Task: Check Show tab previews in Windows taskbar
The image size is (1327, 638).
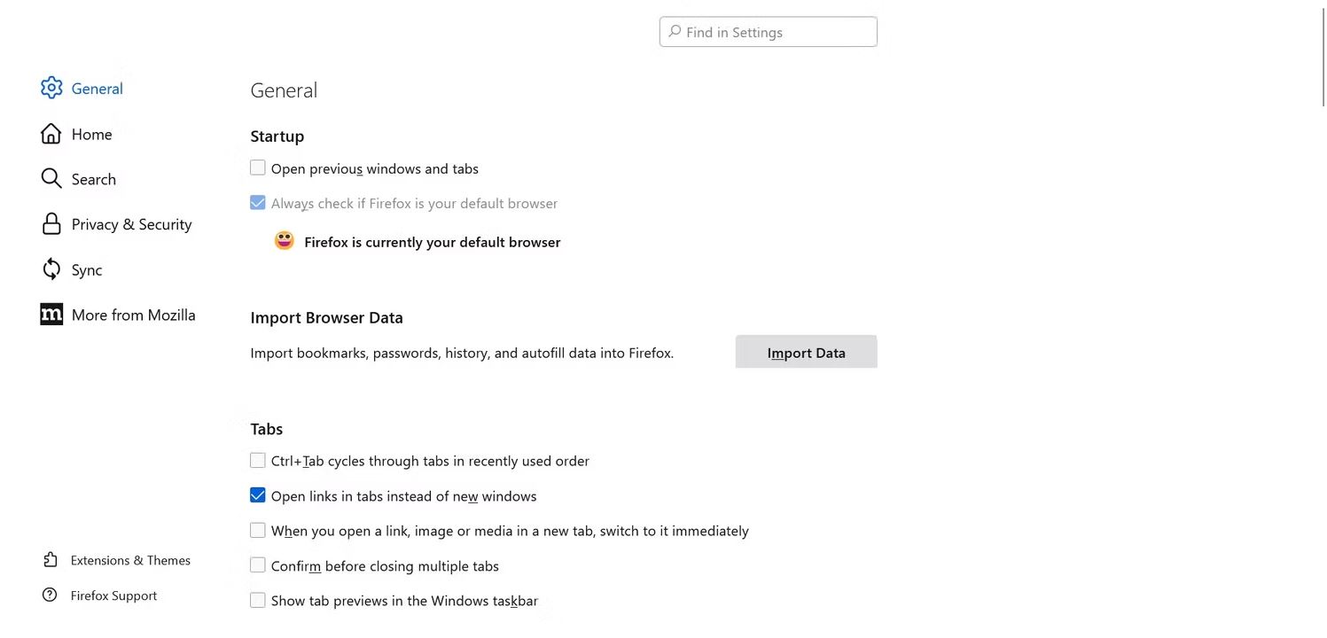Action: tap(258, 600)
